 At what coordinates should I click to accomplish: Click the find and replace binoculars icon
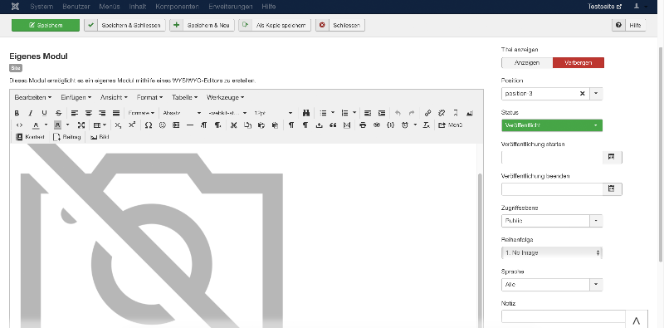306,113
